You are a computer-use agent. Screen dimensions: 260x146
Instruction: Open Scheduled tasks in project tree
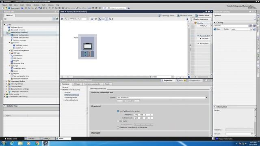[19, 69]
